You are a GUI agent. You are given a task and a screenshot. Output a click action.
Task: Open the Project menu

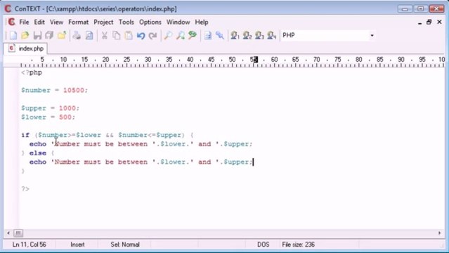(x=103, y=22)
